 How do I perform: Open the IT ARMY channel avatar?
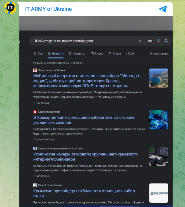click(10, 8)
